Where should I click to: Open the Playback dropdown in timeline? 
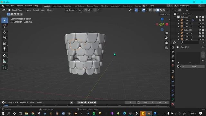point(13,102)
